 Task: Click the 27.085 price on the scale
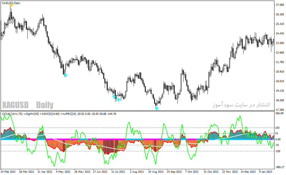280,5
